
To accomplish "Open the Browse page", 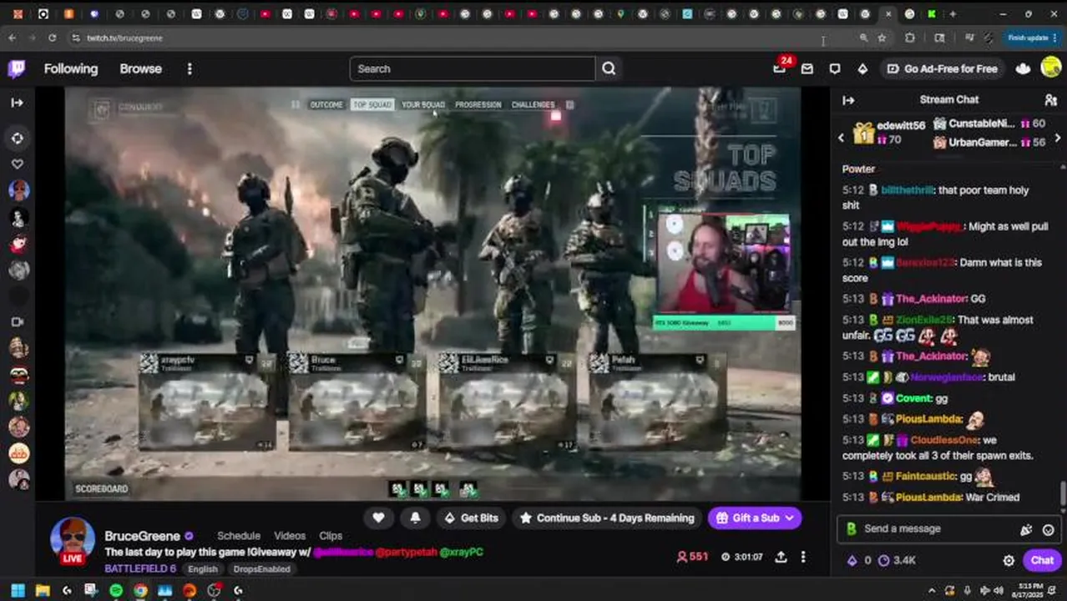I will pos(140,68).
